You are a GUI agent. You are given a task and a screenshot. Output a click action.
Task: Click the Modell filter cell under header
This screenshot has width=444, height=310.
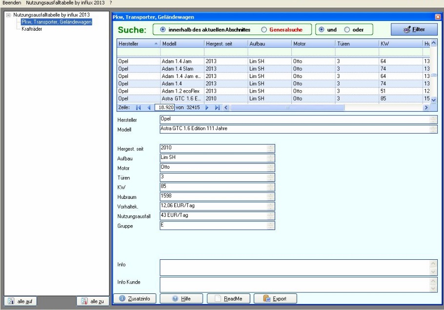coord(182,52)
